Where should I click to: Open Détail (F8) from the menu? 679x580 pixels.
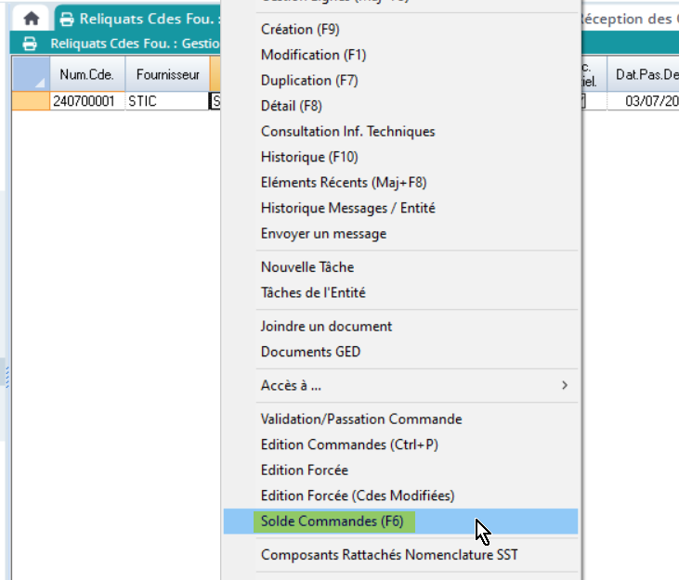point(292,106)
